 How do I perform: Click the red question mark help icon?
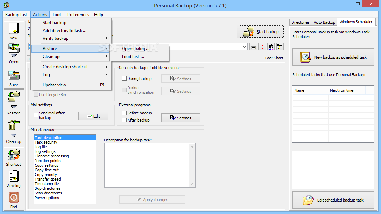tap(262, 47)
